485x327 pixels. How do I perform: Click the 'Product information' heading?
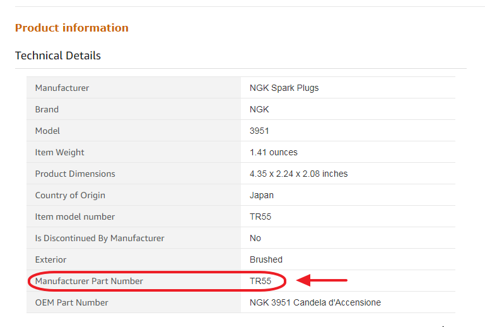(x=72, y=28)
